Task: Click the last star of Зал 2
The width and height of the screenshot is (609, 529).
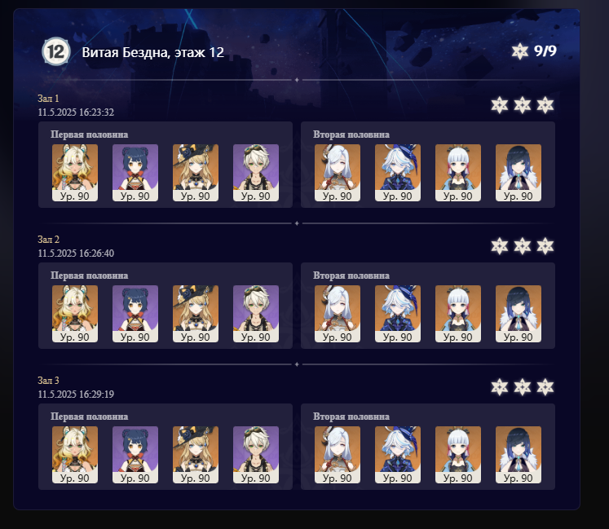Action: tap(545, 246)
